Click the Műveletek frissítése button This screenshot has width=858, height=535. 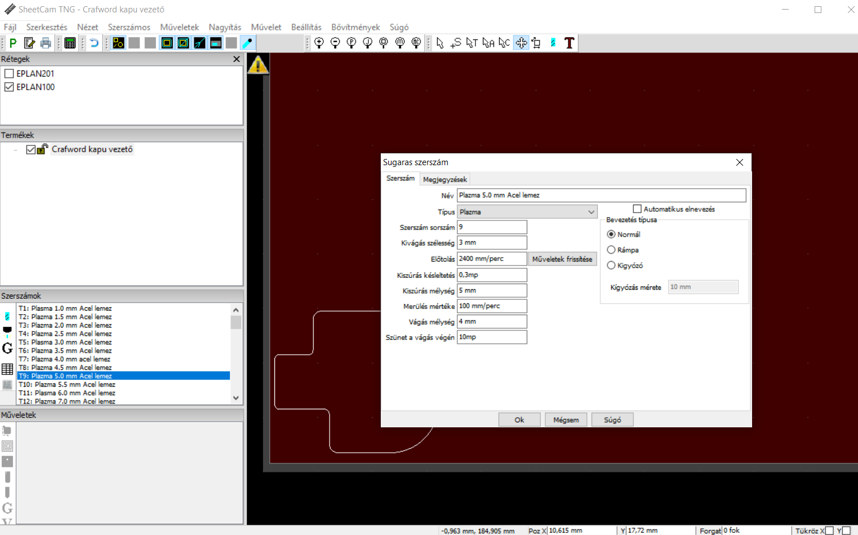click(x=562, y=259)
